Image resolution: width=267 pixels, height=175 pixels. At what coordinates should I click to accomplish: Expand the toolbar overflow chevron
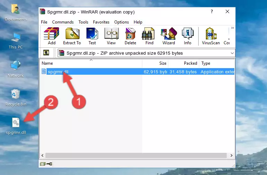coord(232,28)
